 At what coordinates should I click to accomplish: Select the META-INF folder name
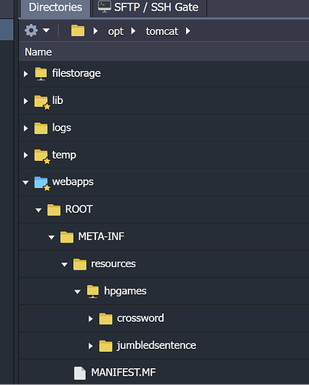pyautogui.click(x=101, y=236)
